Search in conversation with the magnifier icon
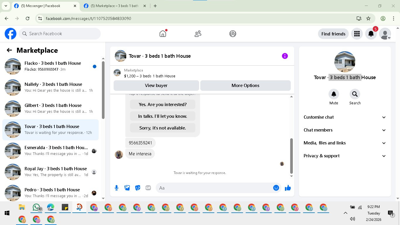 [355, 94]
